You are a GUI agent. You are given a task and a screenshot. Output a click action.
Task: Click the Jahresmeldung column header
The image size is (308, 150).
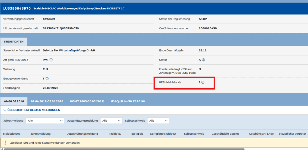41,134
